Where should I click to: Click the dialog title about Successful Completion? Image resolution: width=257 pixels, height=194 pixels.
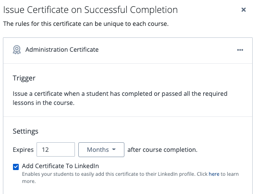click(x=90, y=10)
